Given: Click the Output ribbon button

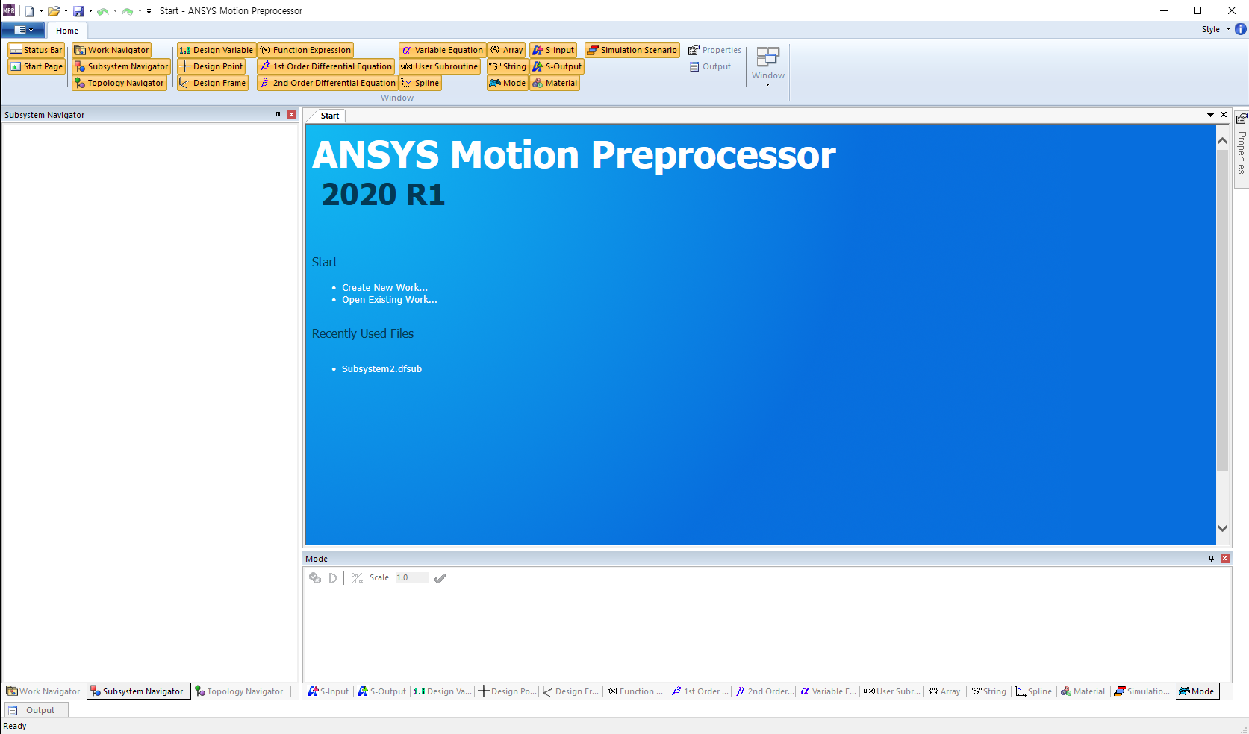Looking at the screenshot, I should click(x=710, y=66).
